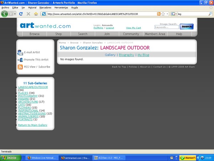Screen dimensions: 214x161
Task: Open LANDSCAPE/OUTDOOR sub-gallery link
Action: (33, 87)
